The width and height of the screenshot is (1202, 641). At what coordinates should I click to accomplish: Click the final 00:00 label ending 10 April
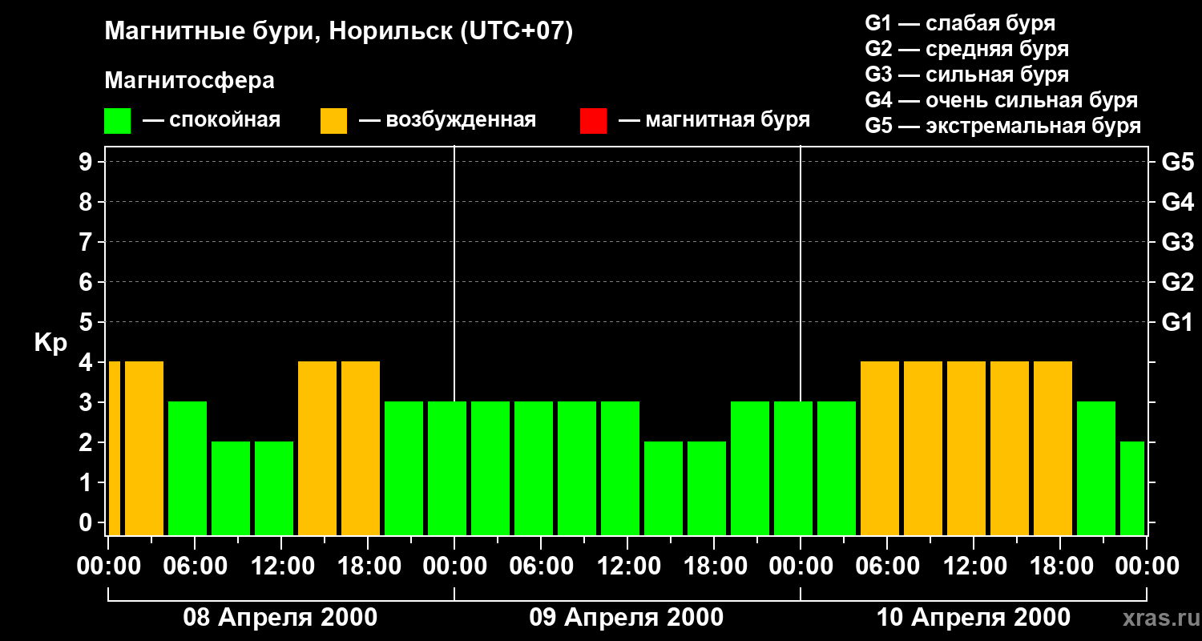(x=1147, y=566)
